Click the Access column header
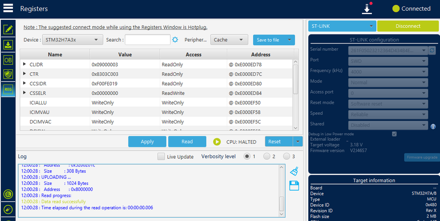 coord(193,55)
